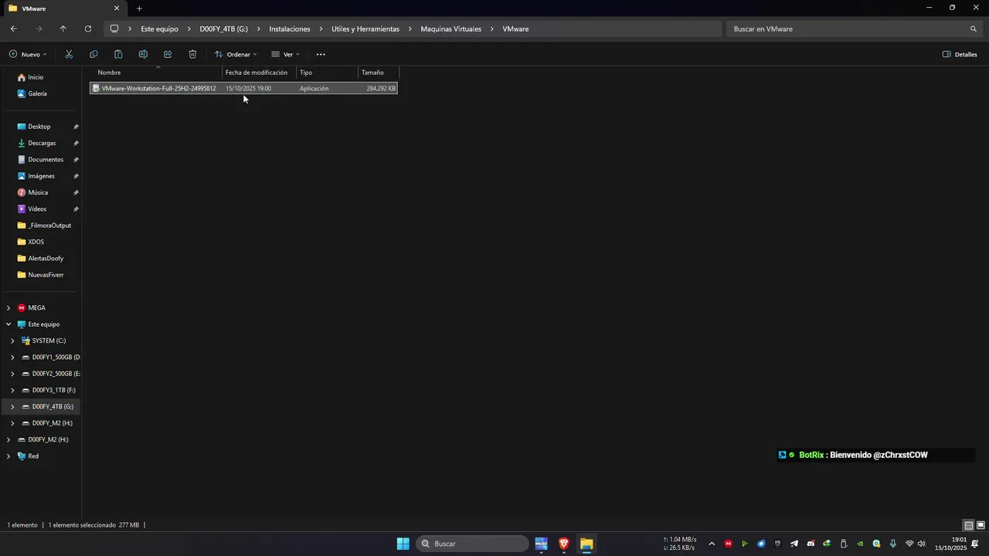The height and width of the screenshot is (556, 989).
Task: Open Desktop quick access folder
Action: pyautogui.click(x=39, y=127)
